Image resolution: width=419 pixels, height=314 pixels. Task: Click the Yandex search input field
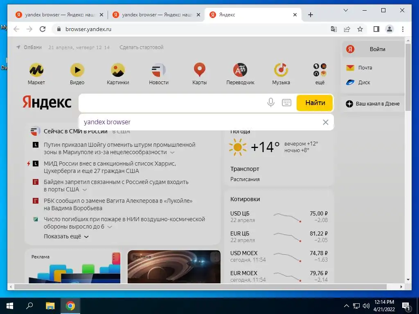click(x=172, y=103)
